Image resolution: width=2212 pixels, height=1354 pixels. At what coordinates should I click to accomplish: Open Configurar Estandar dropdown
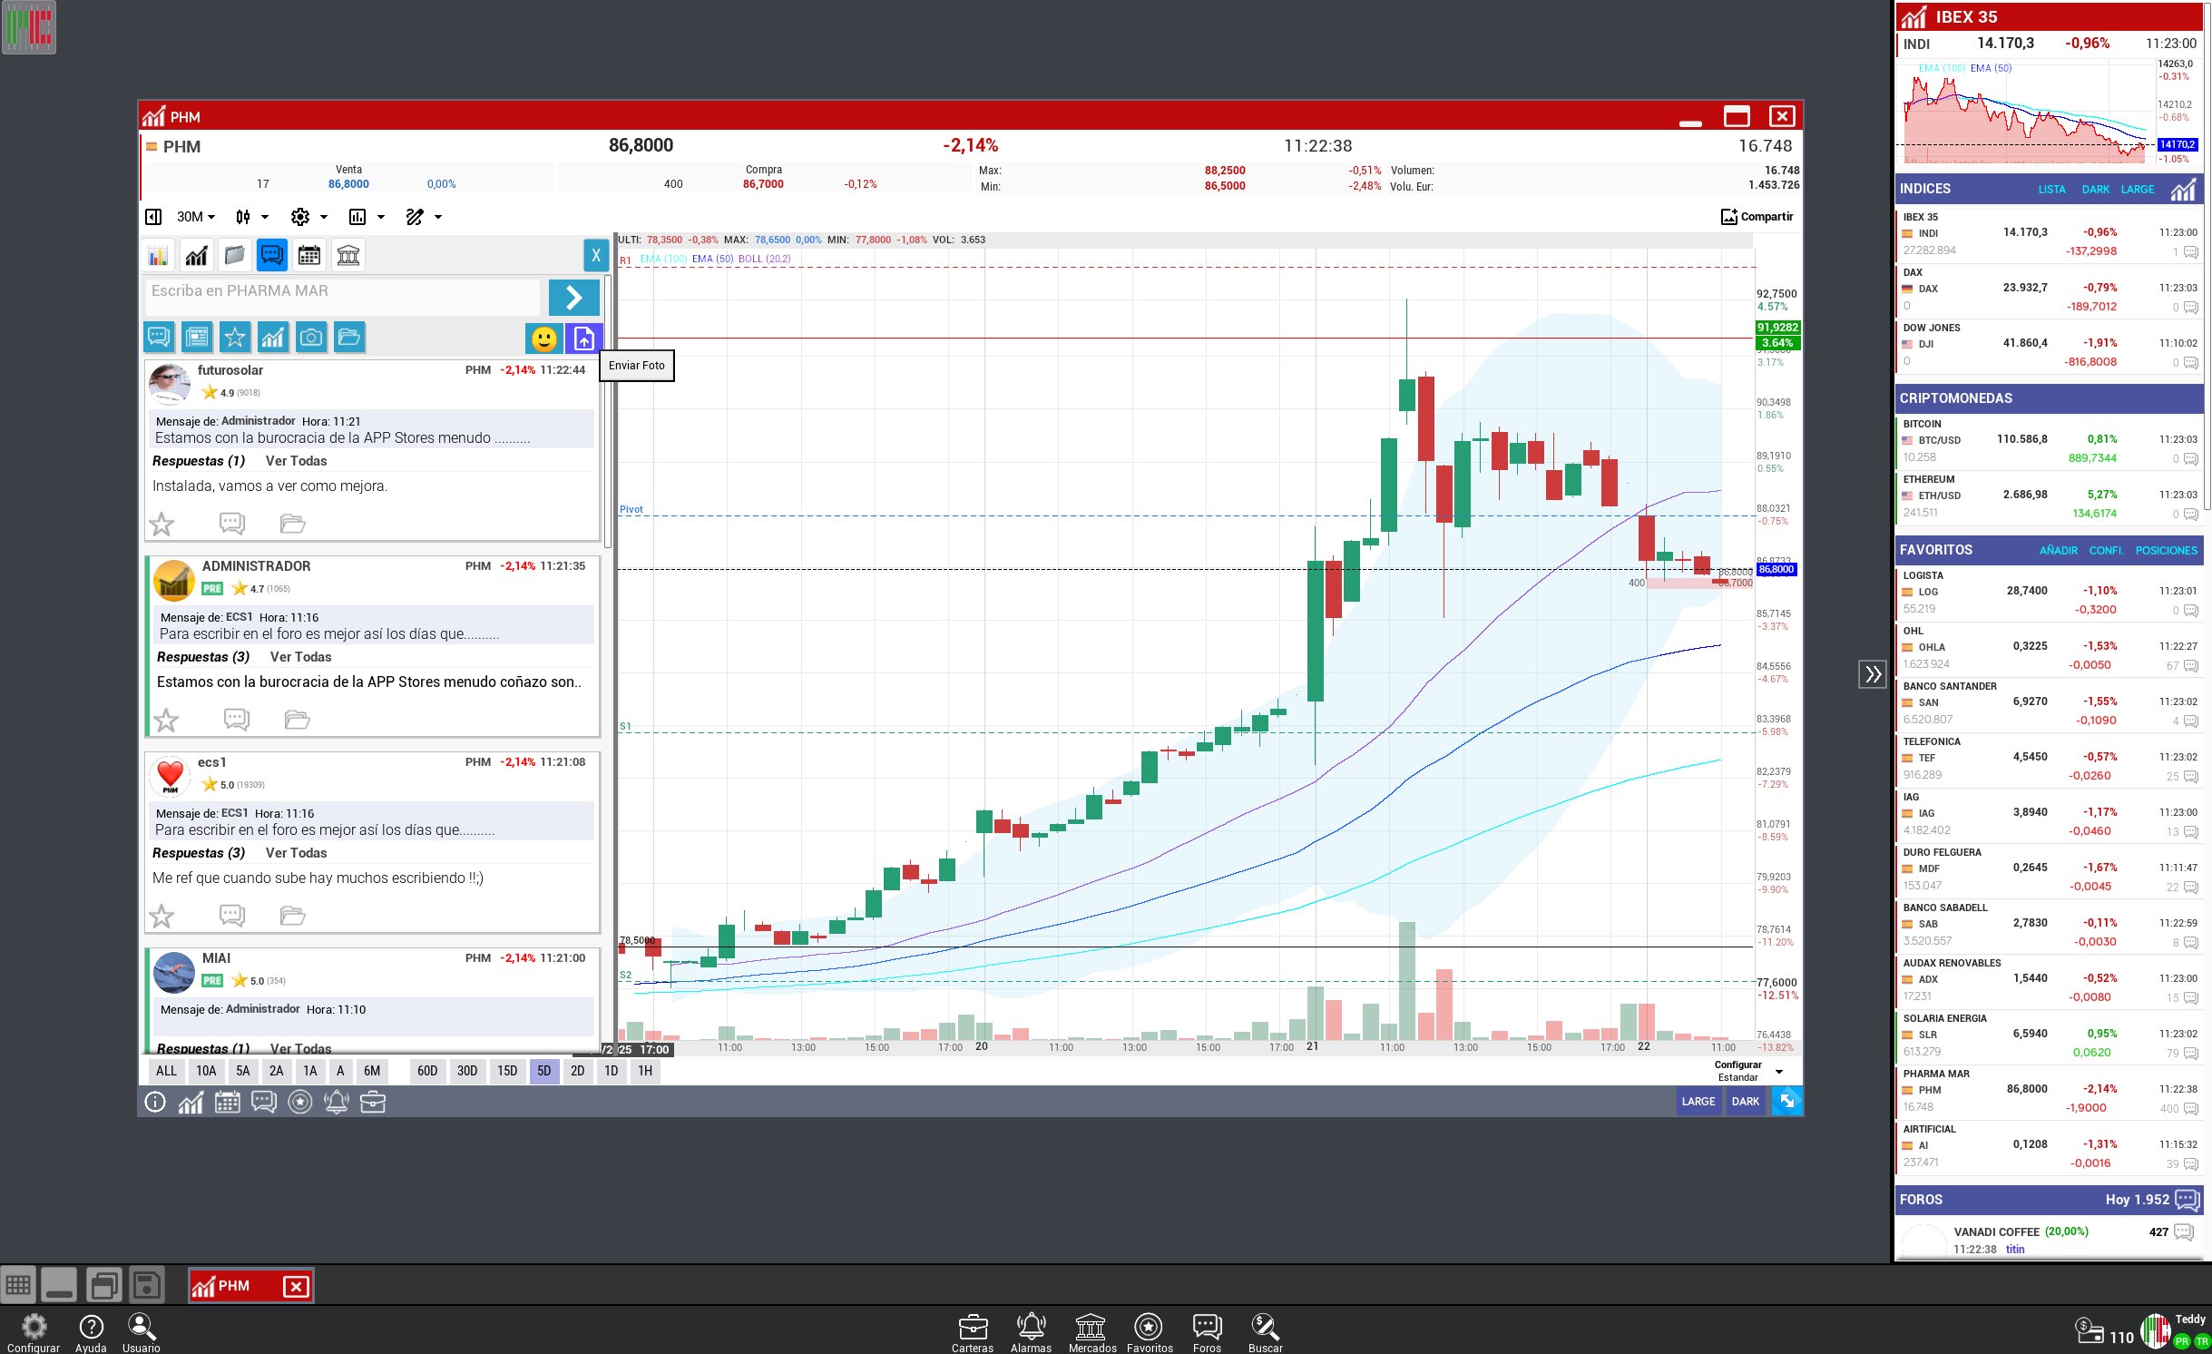tap(1747, 1071)
